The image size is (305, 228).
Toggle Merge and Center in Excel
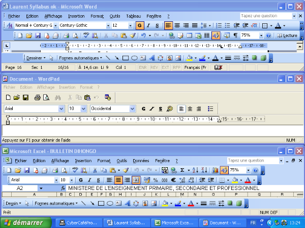(x=136, y=180)
